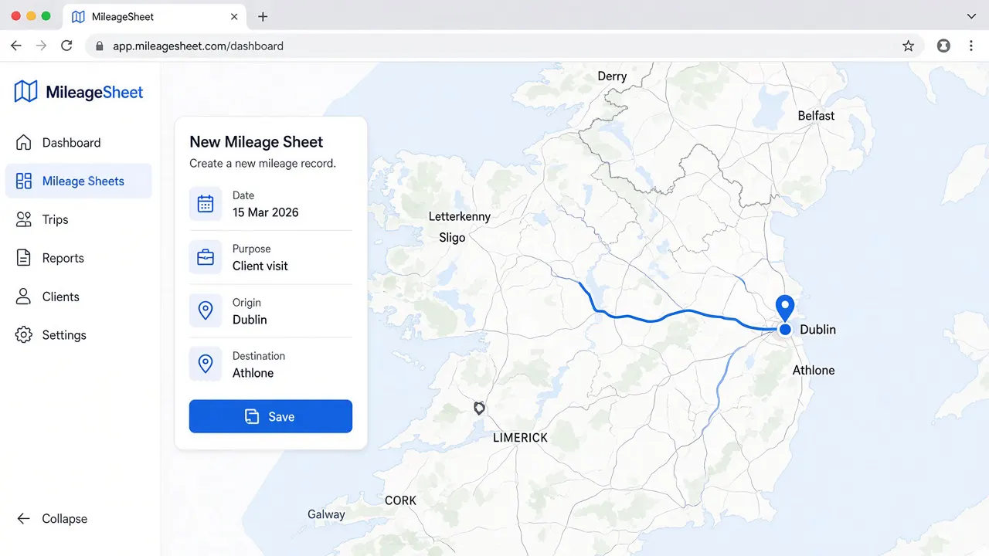The width and height of the screenshot is (989, 556).
Task: Open the browser profile avatar icon
Action: point(943,46)
